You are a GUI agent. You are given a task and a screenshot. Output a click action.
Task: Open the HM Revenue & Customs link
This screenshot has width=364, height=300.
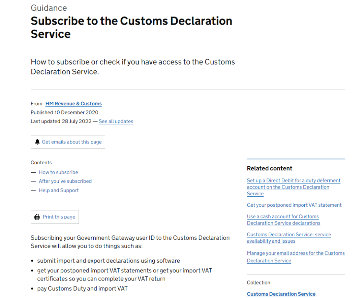[x=73, y=104]
